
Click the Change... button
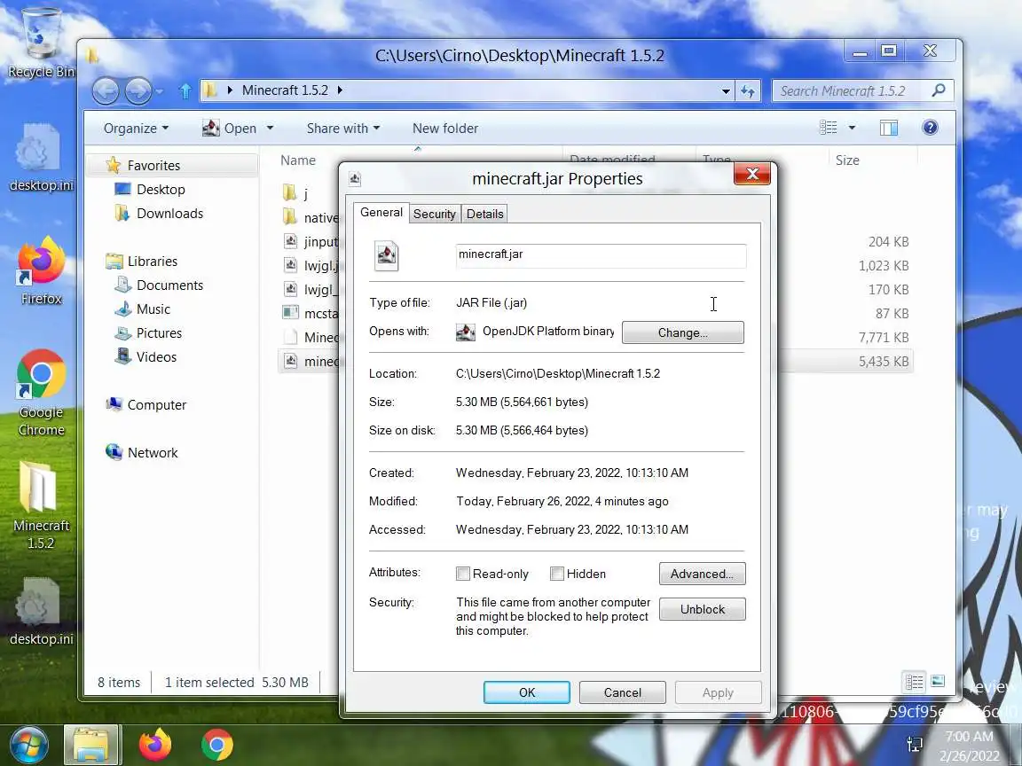click(x=682, y=332)
